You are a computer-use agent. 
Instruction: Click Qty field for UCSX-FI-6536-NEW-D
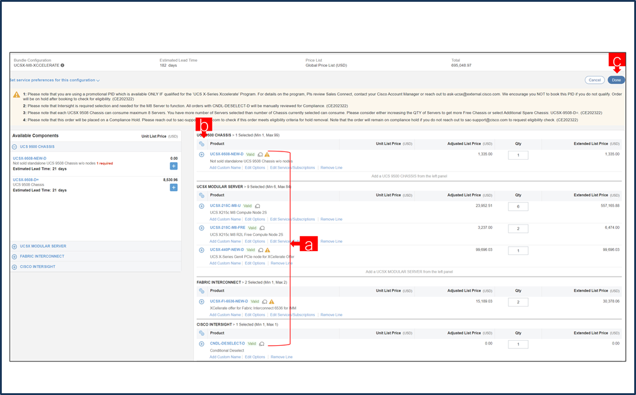click(x=518, y=302)
